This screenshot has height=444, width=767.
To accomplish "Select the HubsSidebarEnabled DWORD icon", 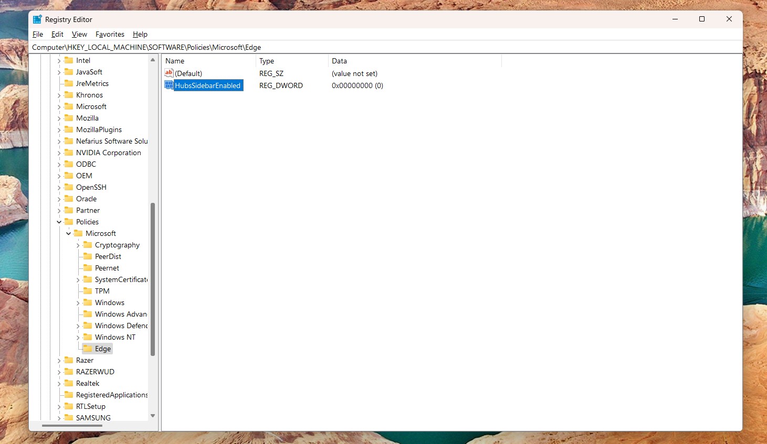I will tap(169, 85).
